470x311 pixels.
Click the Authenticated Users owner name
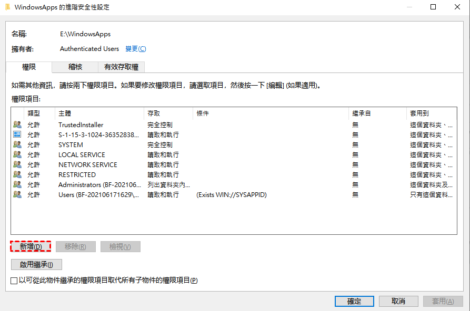pos(89,49)
